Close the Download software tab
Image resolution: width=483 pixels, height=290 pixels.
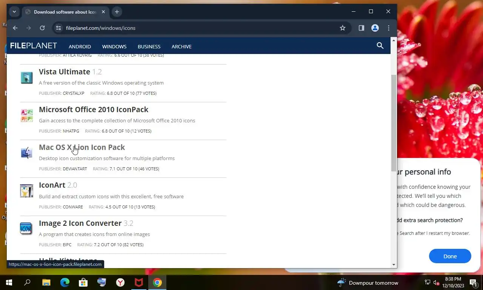[x=103, y=12]
